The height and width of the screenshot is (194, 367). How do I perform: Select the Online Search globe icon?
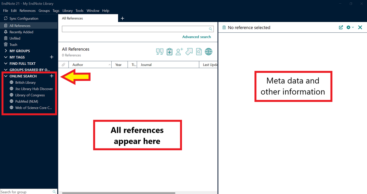[209, 52]
